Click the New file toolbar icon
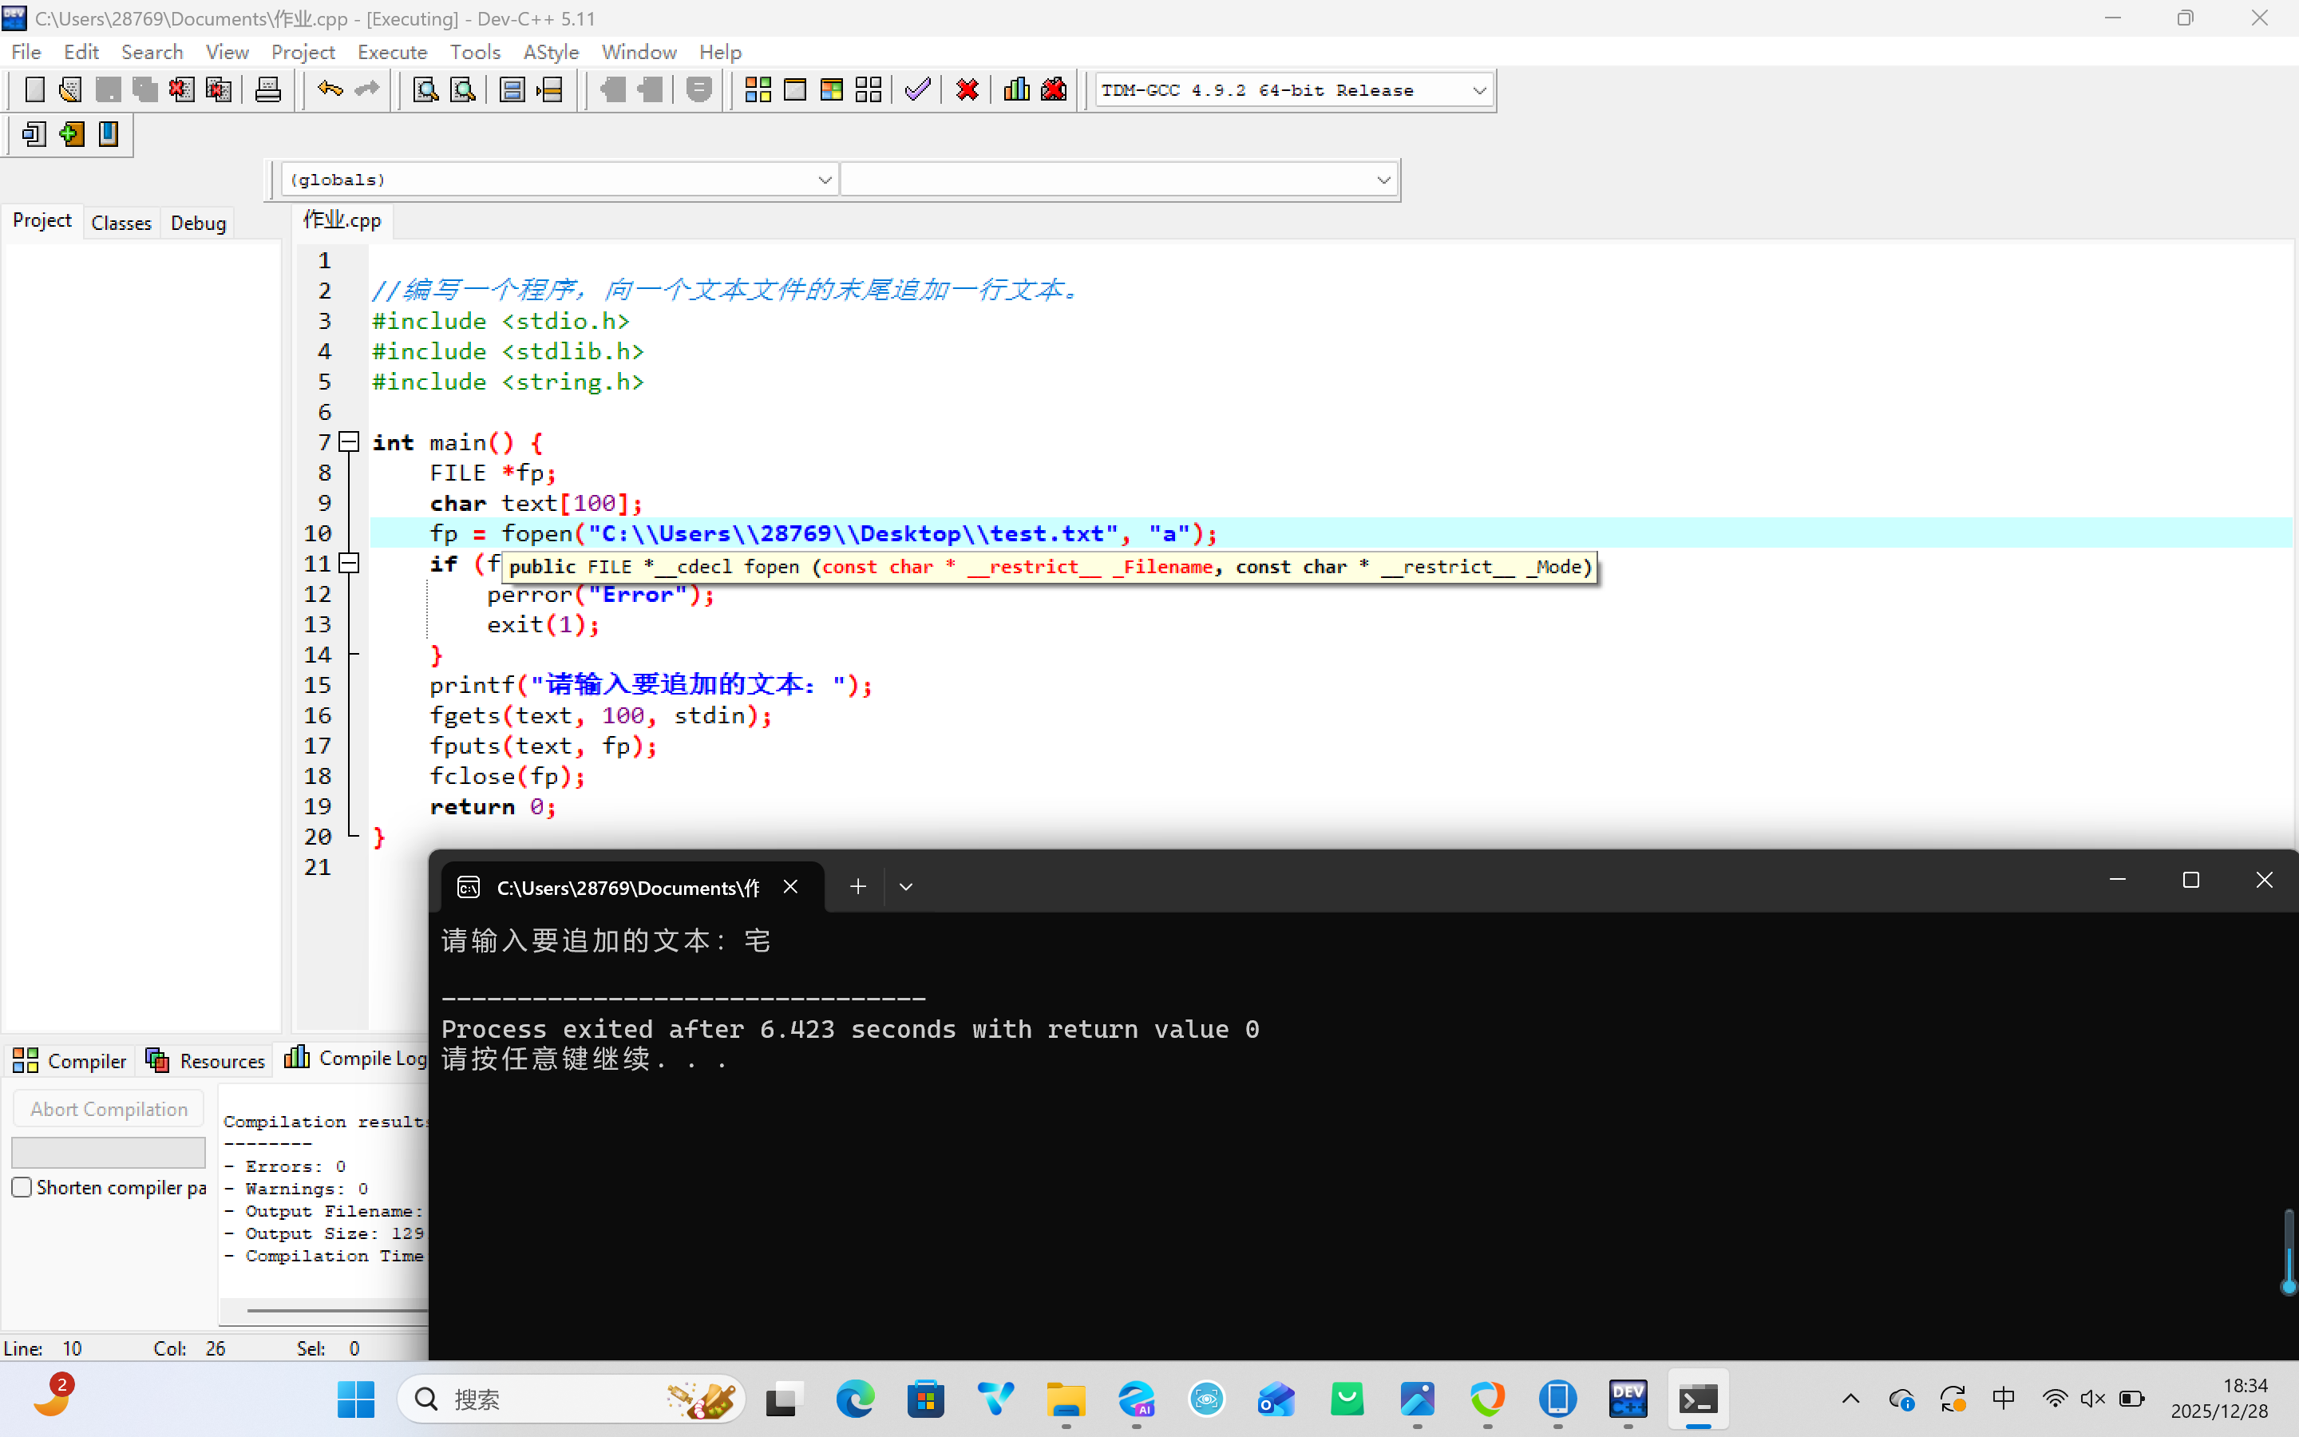2299x1437 pixels. [34, 90]
